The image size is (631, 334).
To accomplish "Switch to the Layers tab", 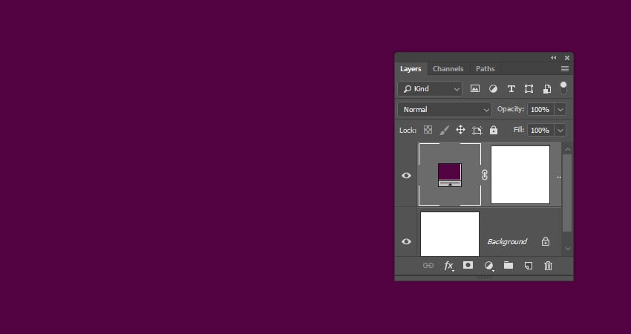I will (411, 69).
